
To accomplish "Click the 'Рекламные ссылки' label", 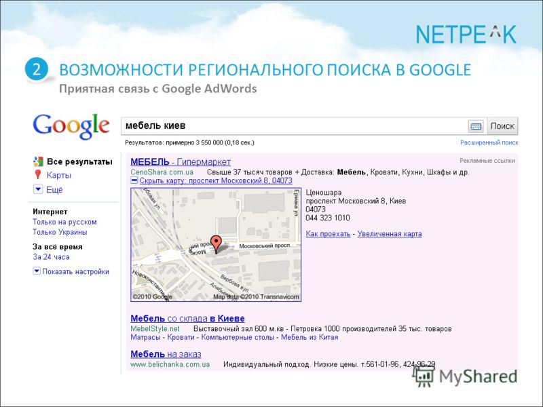I will pyautogui.click(x=487, y=161).
